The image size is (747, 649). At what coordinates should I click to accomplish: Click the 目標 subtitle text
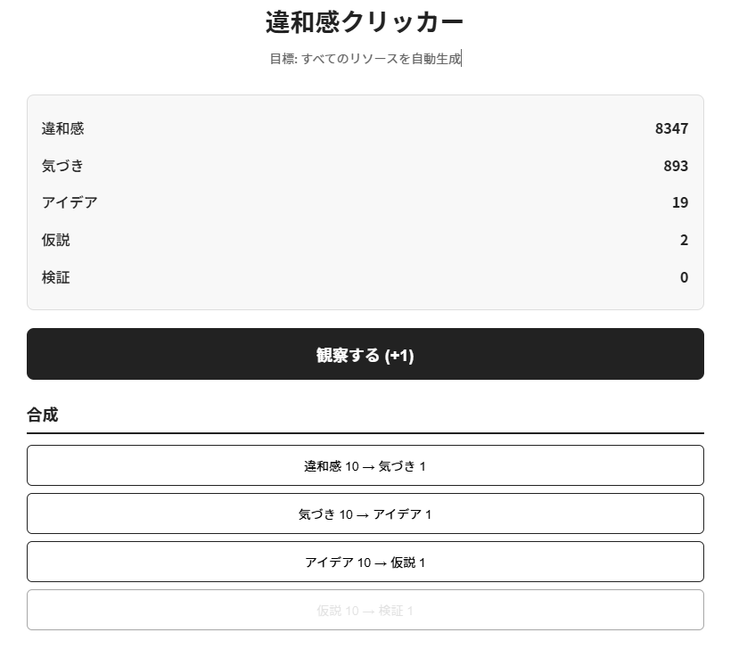tap(365, 60)
